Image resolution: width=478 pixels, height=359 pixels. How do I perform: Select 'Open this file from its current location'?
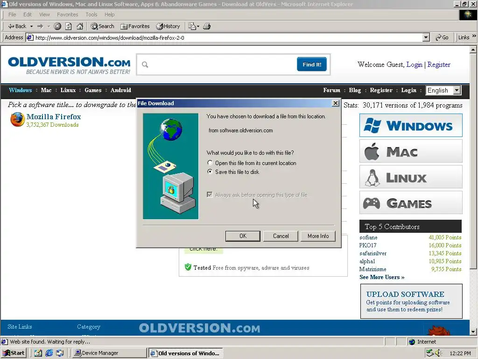[210, 163]
